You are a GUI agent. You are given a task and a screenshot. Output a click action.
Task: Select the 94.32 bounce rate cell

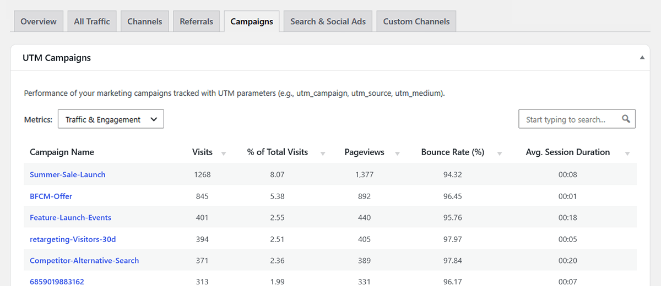tap(452, 174)
